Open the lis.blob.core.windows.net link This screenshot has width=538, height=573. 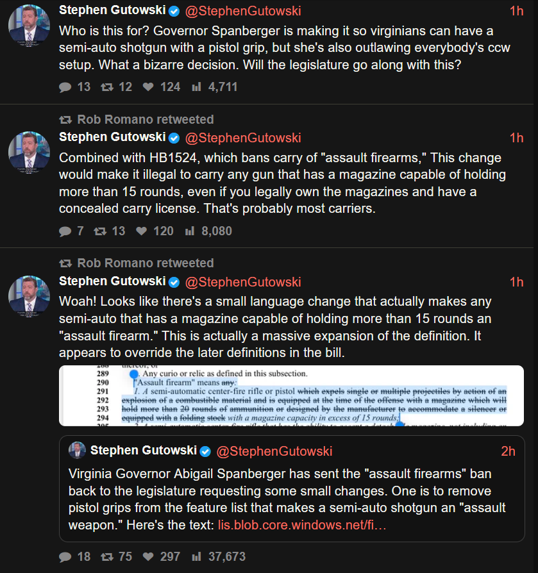302,525
